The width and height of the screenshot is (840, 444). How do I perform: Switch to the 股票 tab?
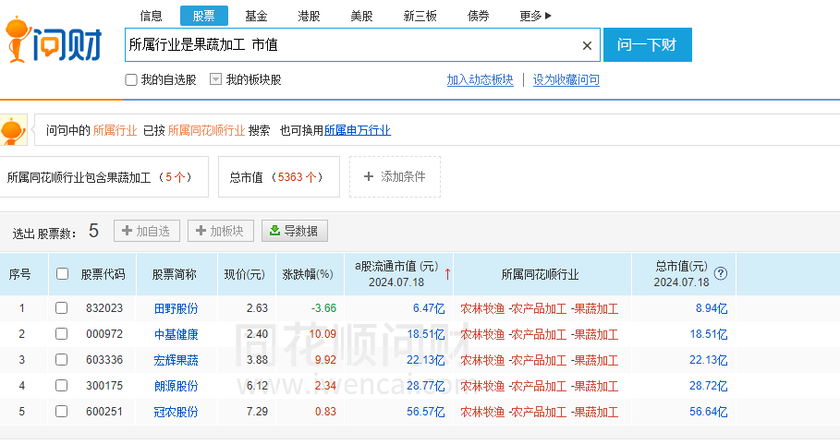pos(203,16)
